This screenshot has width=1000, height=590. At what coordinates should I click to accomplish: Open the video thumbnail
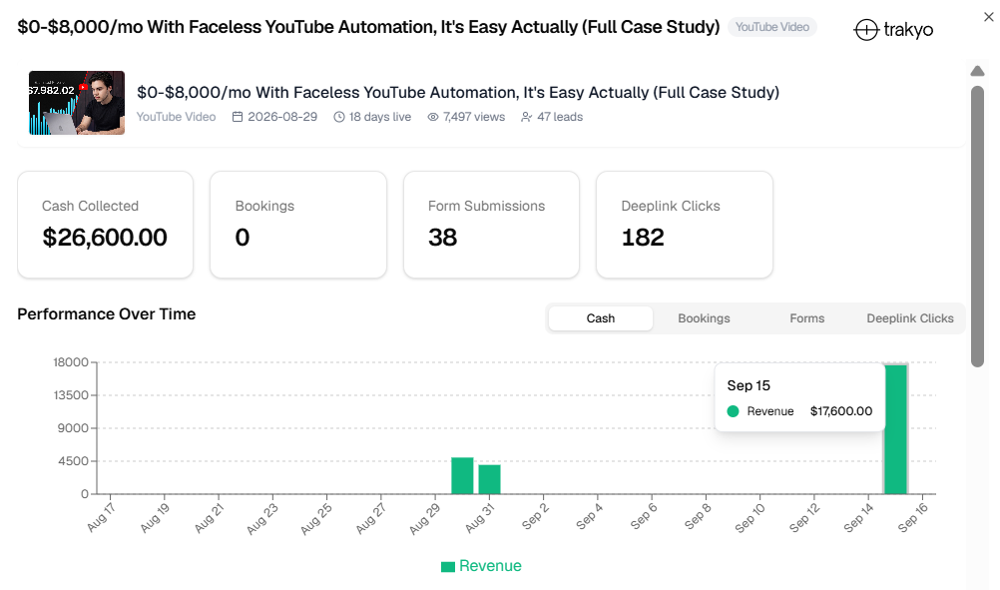pyautogui.click(x=77, y=103)
